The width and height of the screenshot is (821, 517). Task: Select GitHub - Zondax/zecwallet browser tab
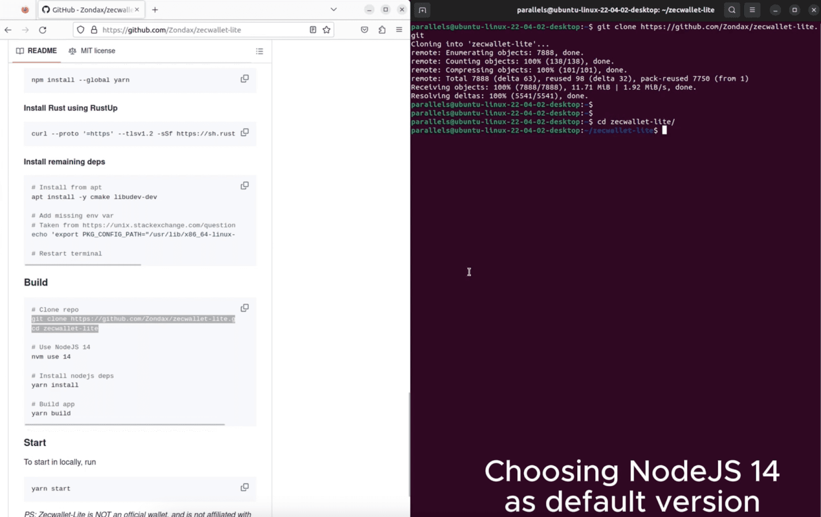pos(91,10)
